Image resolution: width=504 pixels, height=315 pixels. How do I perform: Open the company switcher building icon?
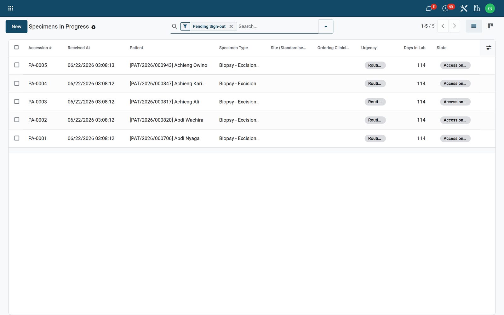[x=477, y=9]
